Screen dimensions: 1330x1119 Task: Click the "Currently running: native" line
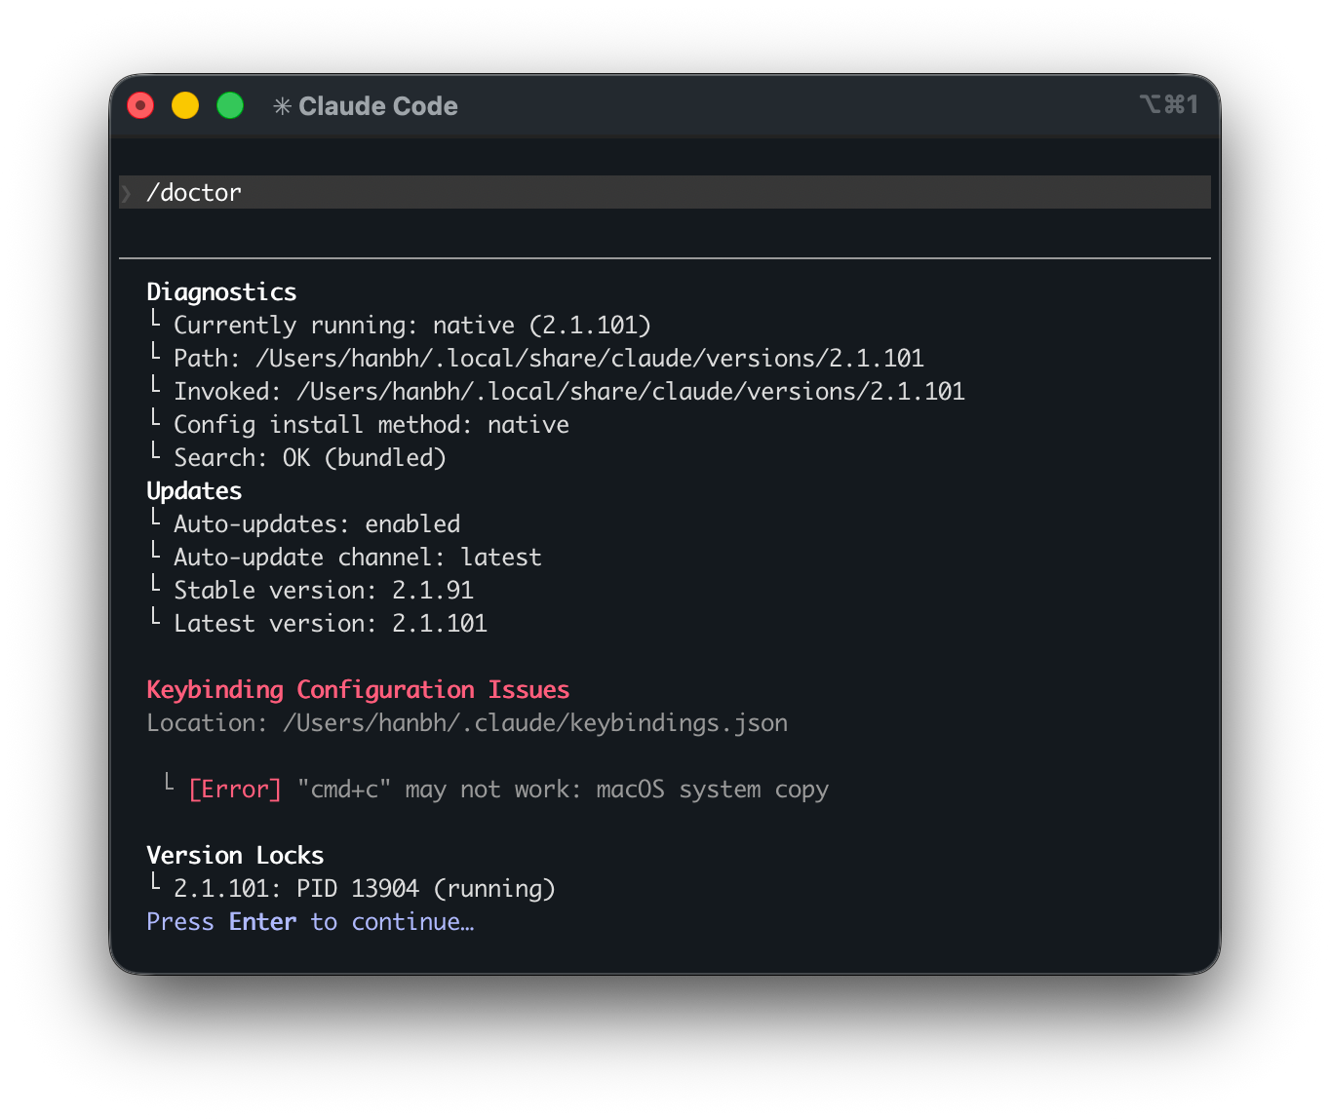pos(411,326)
